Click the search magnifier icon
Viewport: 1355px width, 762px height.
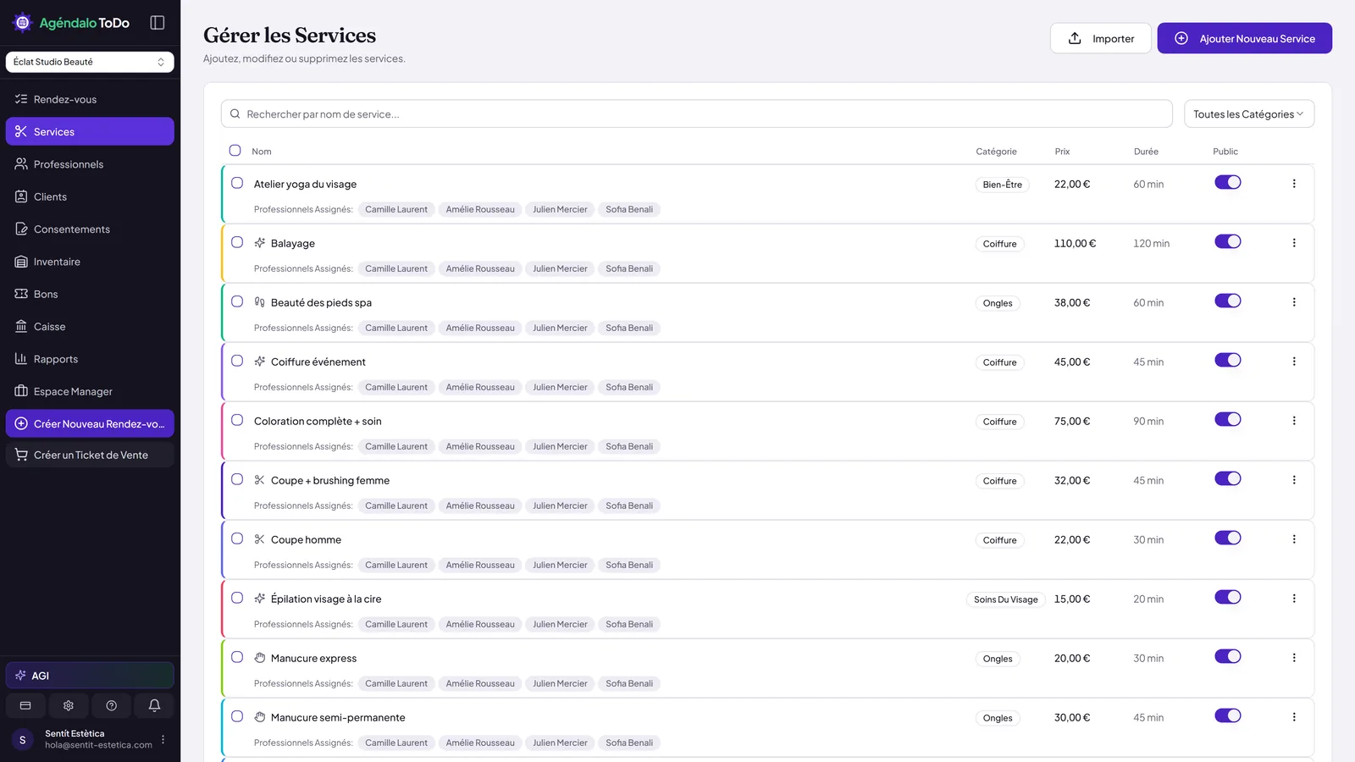point(235,114)
